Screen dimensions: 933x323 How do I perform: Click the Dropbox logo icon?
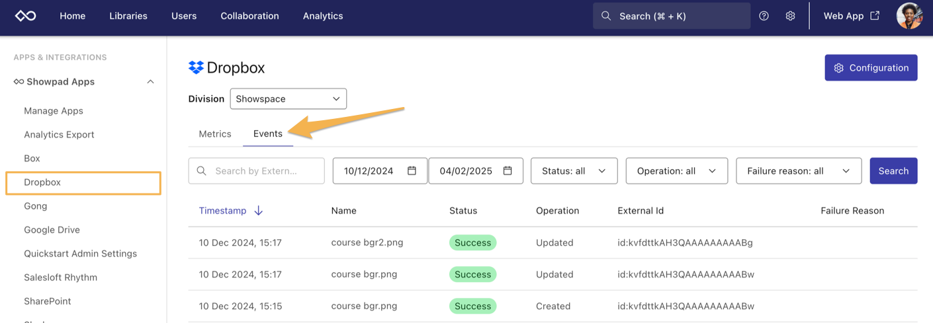coord(196,67)
